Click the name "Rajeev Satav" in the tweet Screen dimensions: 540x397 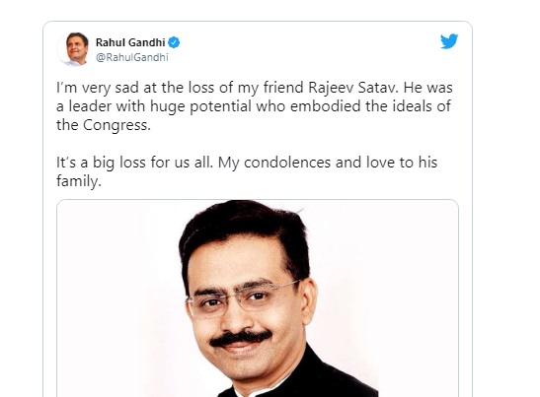coord(353,88)
